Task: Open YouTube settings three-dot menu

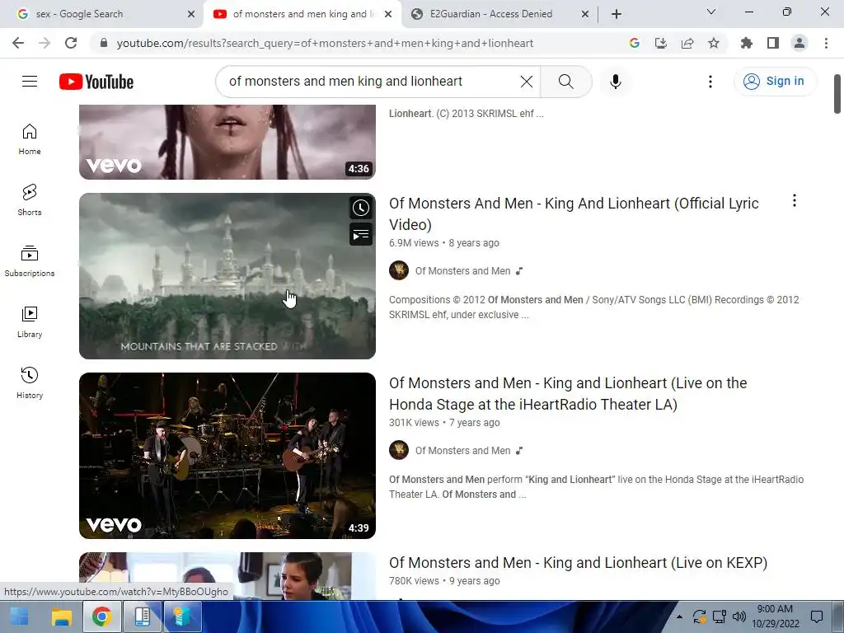Action: [x=710, y=82]
